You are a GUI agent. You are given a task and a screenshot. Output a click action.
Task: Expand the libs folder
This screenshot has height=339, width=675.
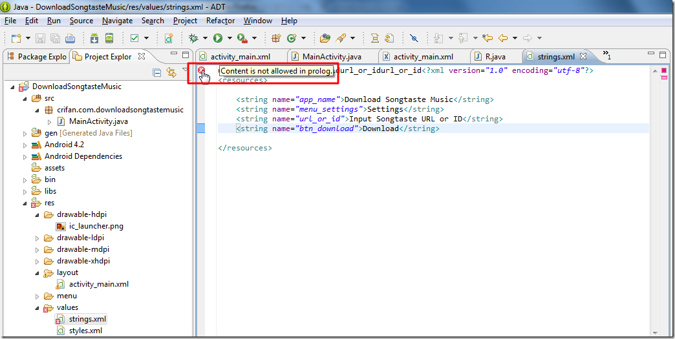[25, 192]
